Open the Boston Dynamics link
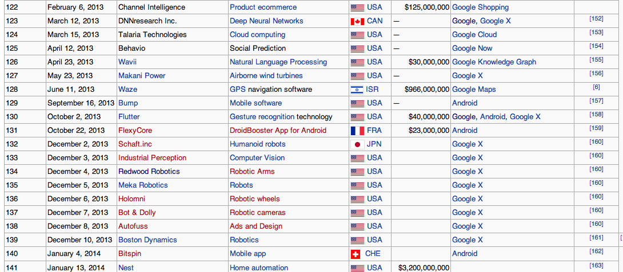Viewport: 623px width, 272px height. [x=147, y=240]
